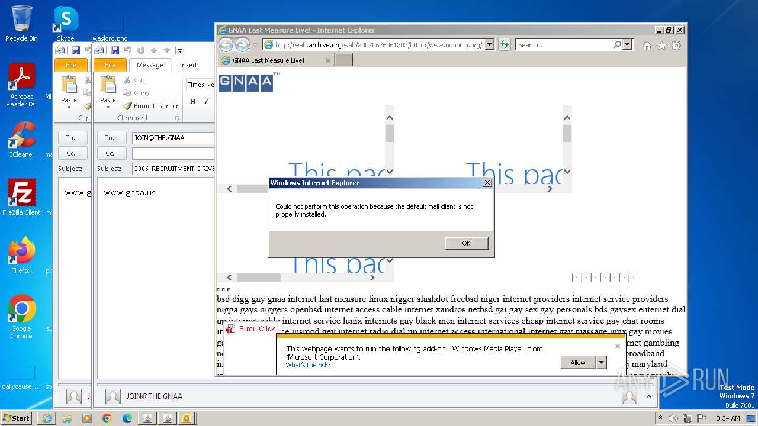The image size is (758, 426).
Task: Expand the address bar URL history dropdown
Action: [x=489, y=44]
